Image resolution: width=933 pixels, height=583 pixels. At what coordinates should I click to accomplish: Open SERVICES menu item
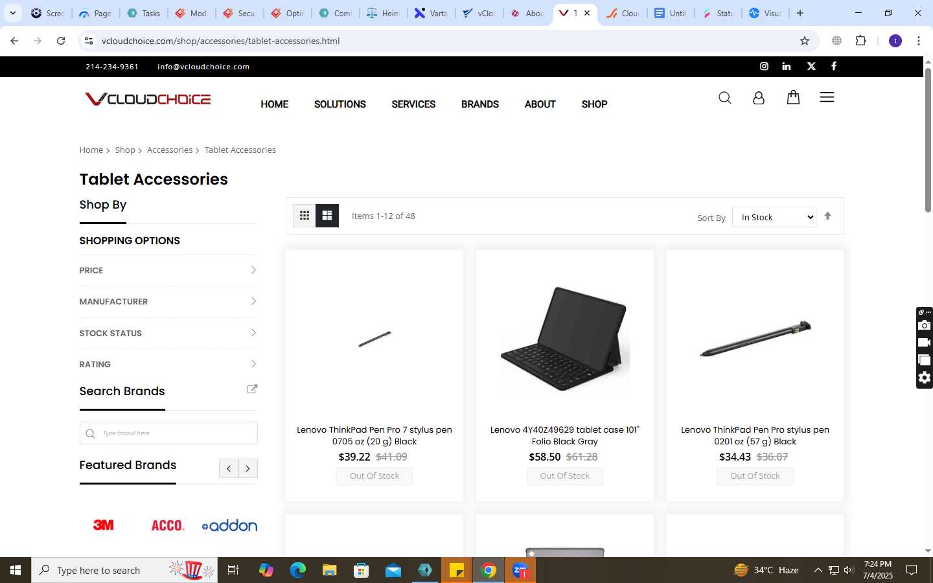point(413,104)
